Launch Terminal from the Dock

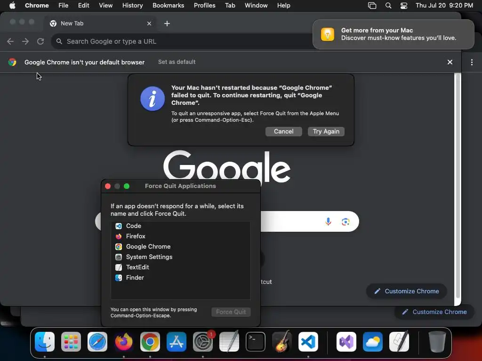click(x=256, y=342)
